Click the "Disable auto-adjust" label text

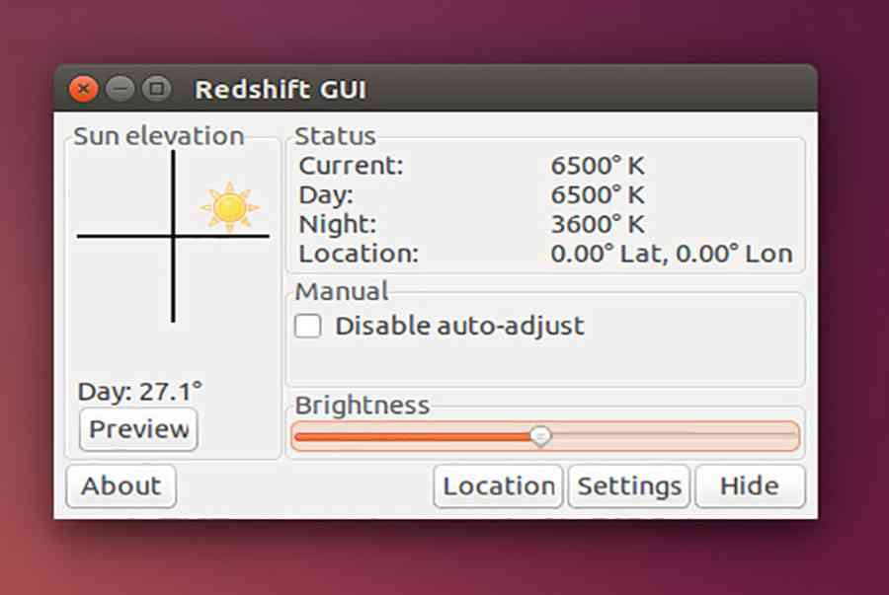click(459, 326)
